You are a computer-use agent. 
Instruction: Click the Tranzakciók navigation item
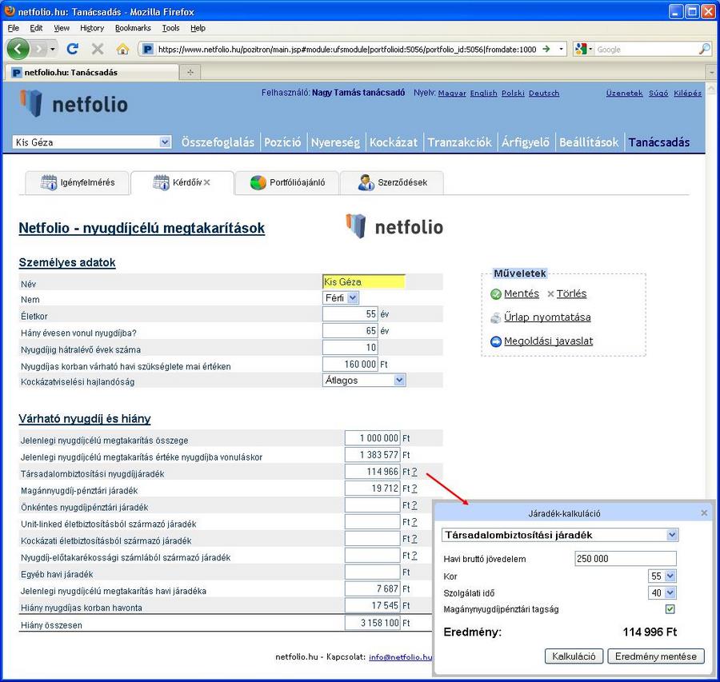(x=460, y=142)
